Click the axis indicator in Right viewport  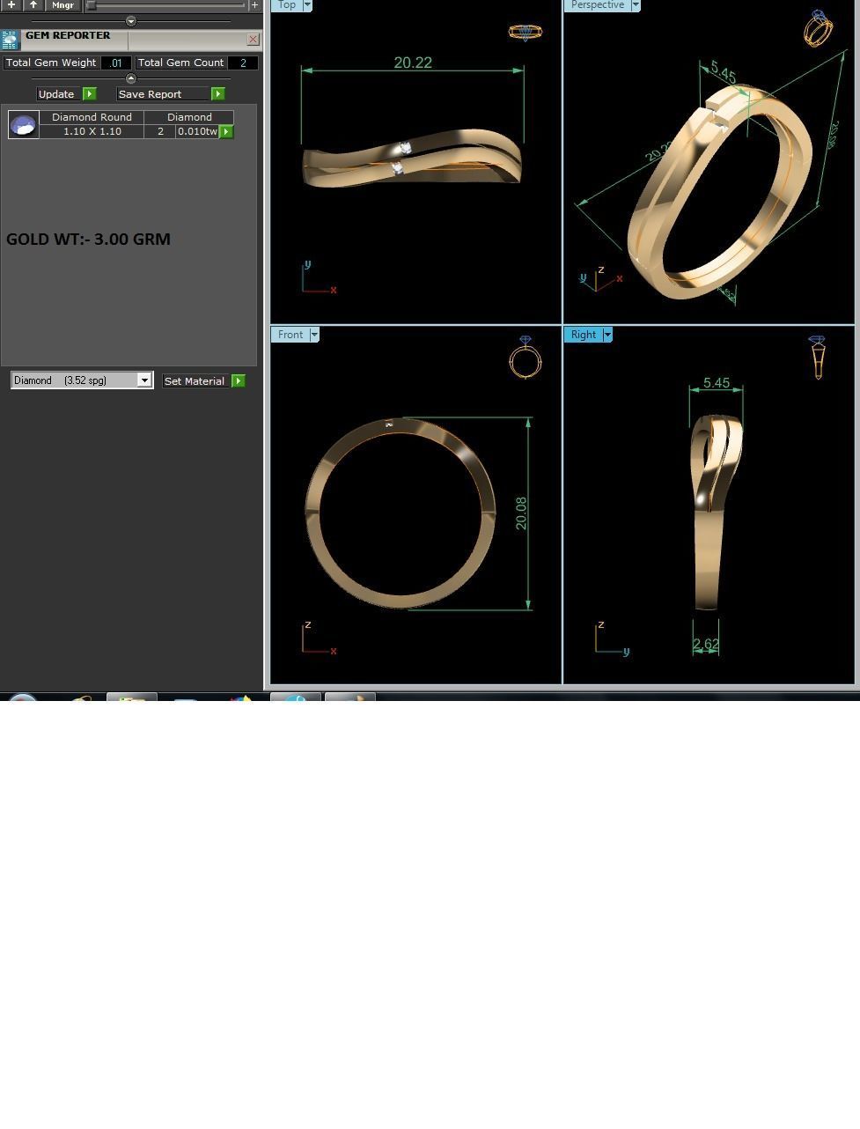[x=612, y=638]
